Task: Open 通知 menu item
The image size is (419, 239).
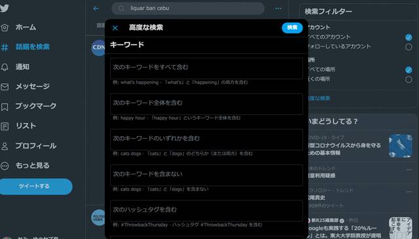Action: click(x=22, y=67)
